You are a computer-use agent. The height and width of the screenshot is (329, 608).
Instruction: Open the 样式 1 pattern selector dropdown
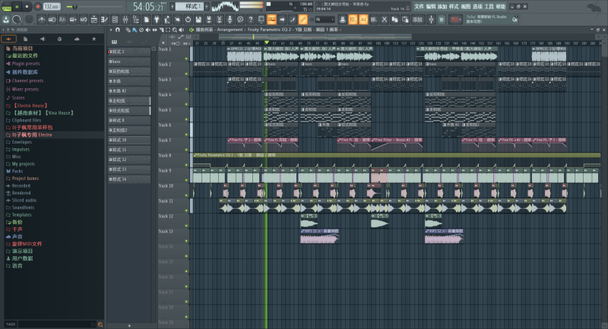(189, 6)
